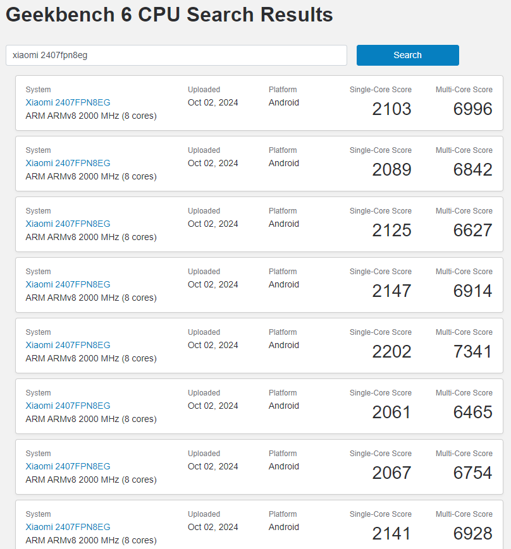Open Xiaomi 2407FPN8EG link with 2147 single-core
Screen dimensions: 511x549
coord(68,284)
